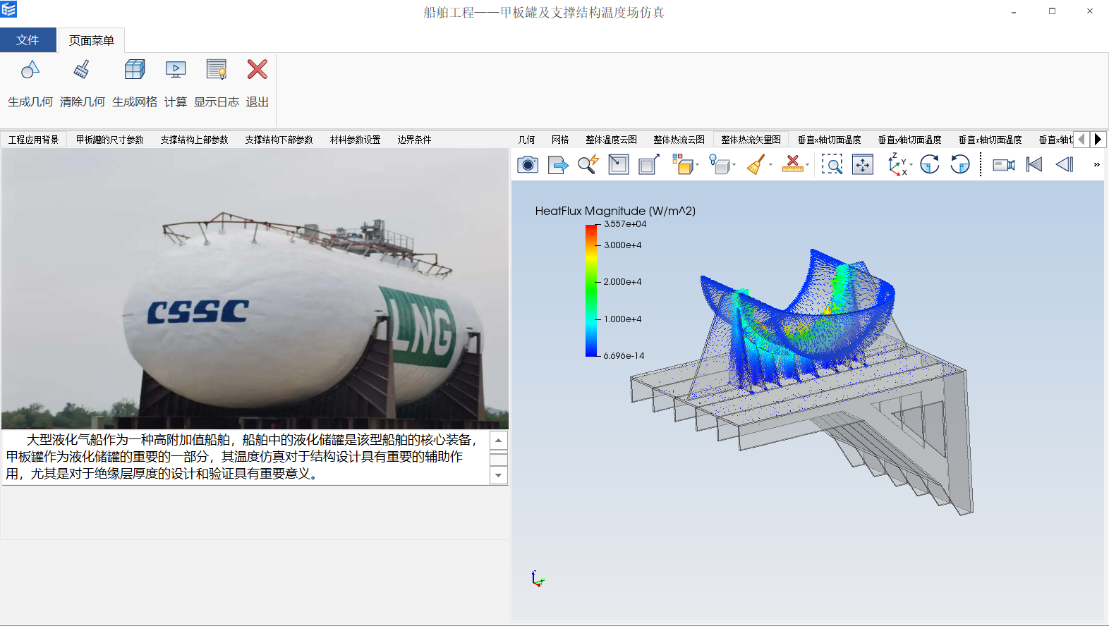Click the shrink view square-arrow icon
This screenshot has width=1109, height=626.
tap(619, 165)
